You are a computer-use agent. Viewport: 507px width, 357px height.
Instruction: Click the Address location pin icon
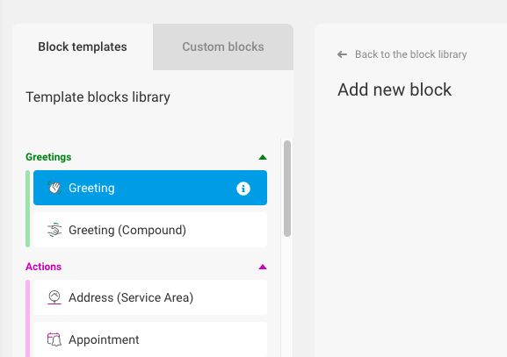pyautogui.click(x=54, y=297)
